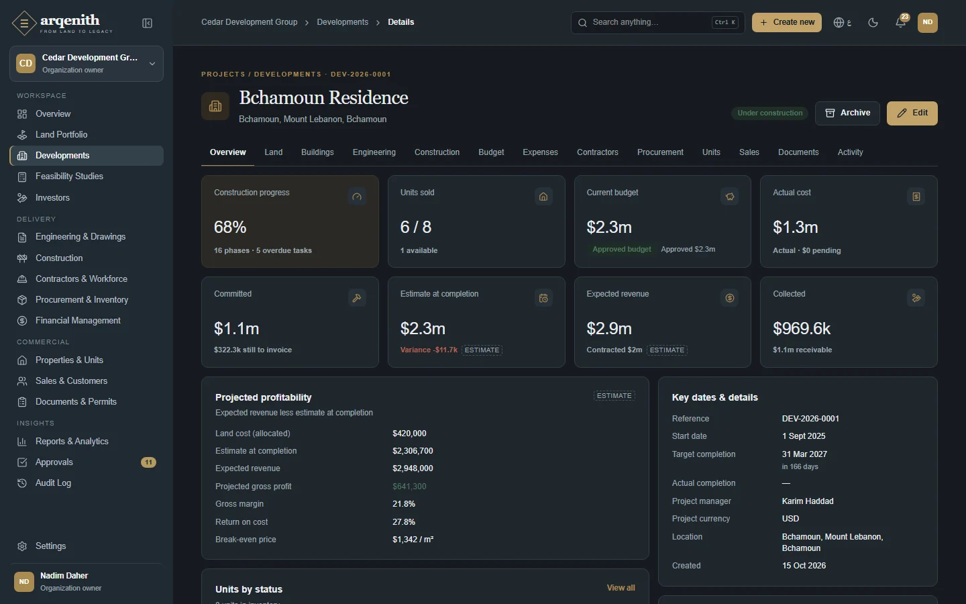Open the ND user avatar menu

point(928,23)
